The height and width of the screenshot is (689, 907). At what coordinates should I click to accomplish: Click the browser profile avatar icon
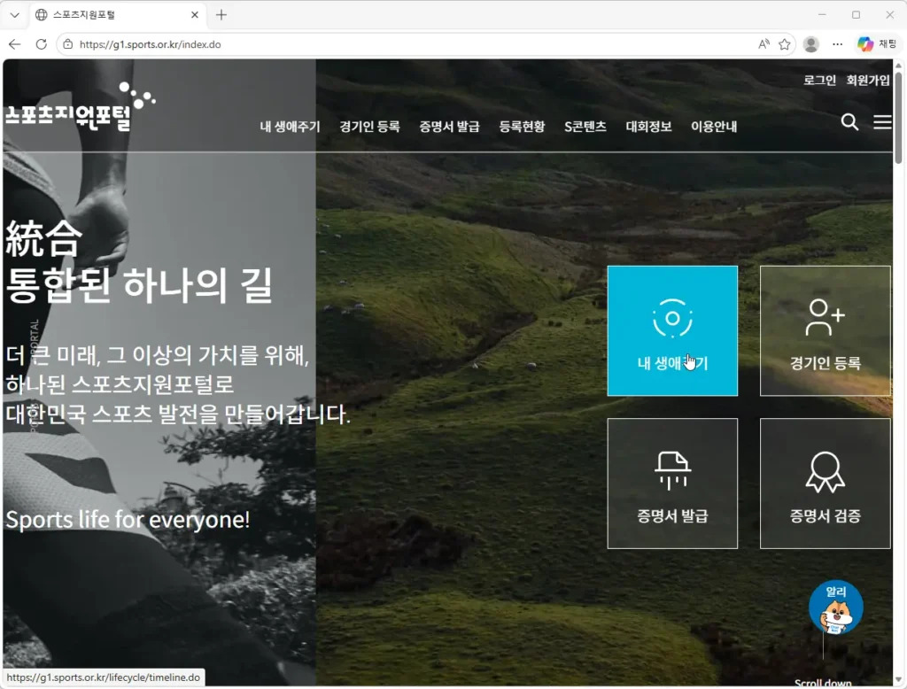(811, 44)
